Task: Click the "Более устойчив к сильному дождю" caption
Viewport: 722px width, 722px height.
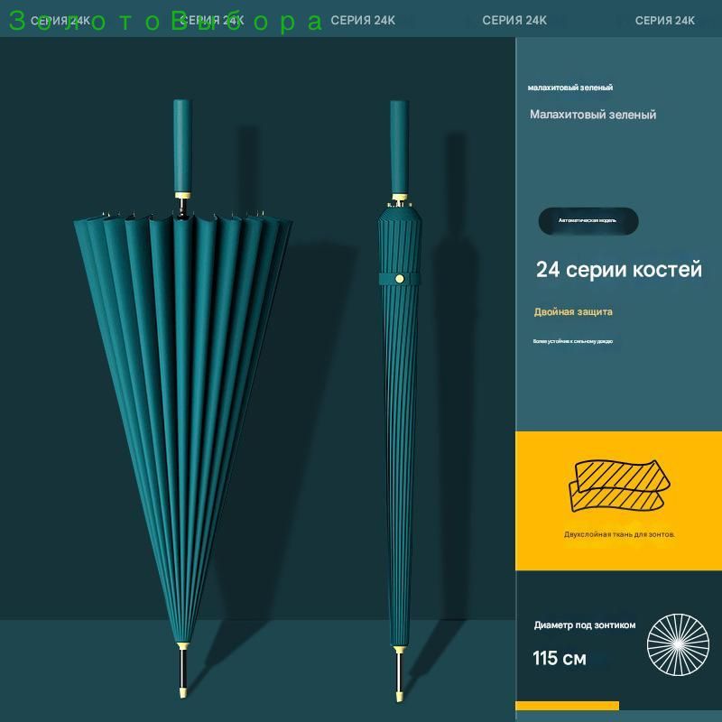Action: pyautogui.click(x=573, y=341)
